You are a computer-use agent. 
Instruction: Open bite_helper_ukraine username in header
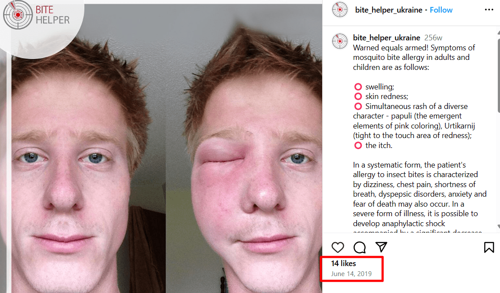point(388,10)
